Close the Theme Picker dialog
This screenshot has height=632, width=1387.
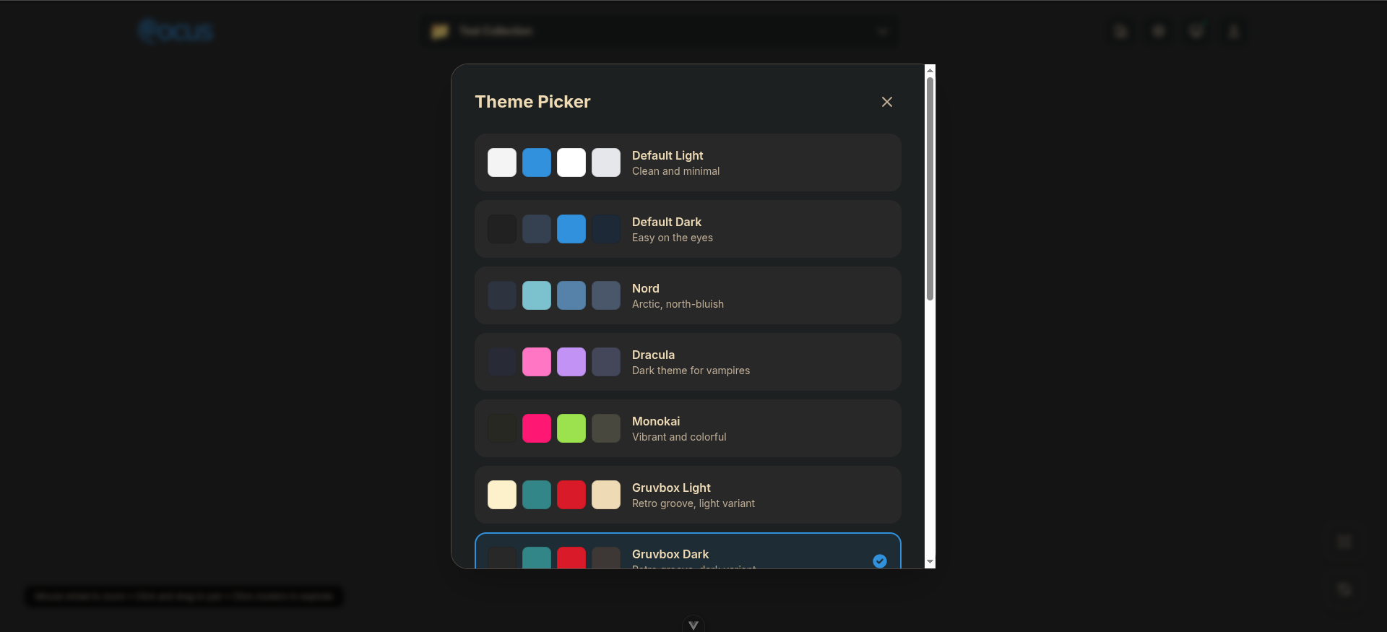click(887, 102)
